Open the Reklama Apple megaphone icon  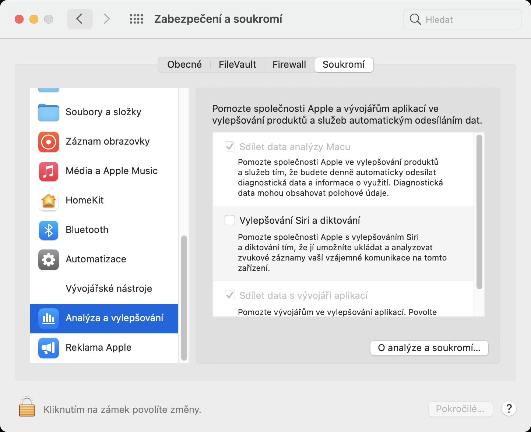[49, 348]
